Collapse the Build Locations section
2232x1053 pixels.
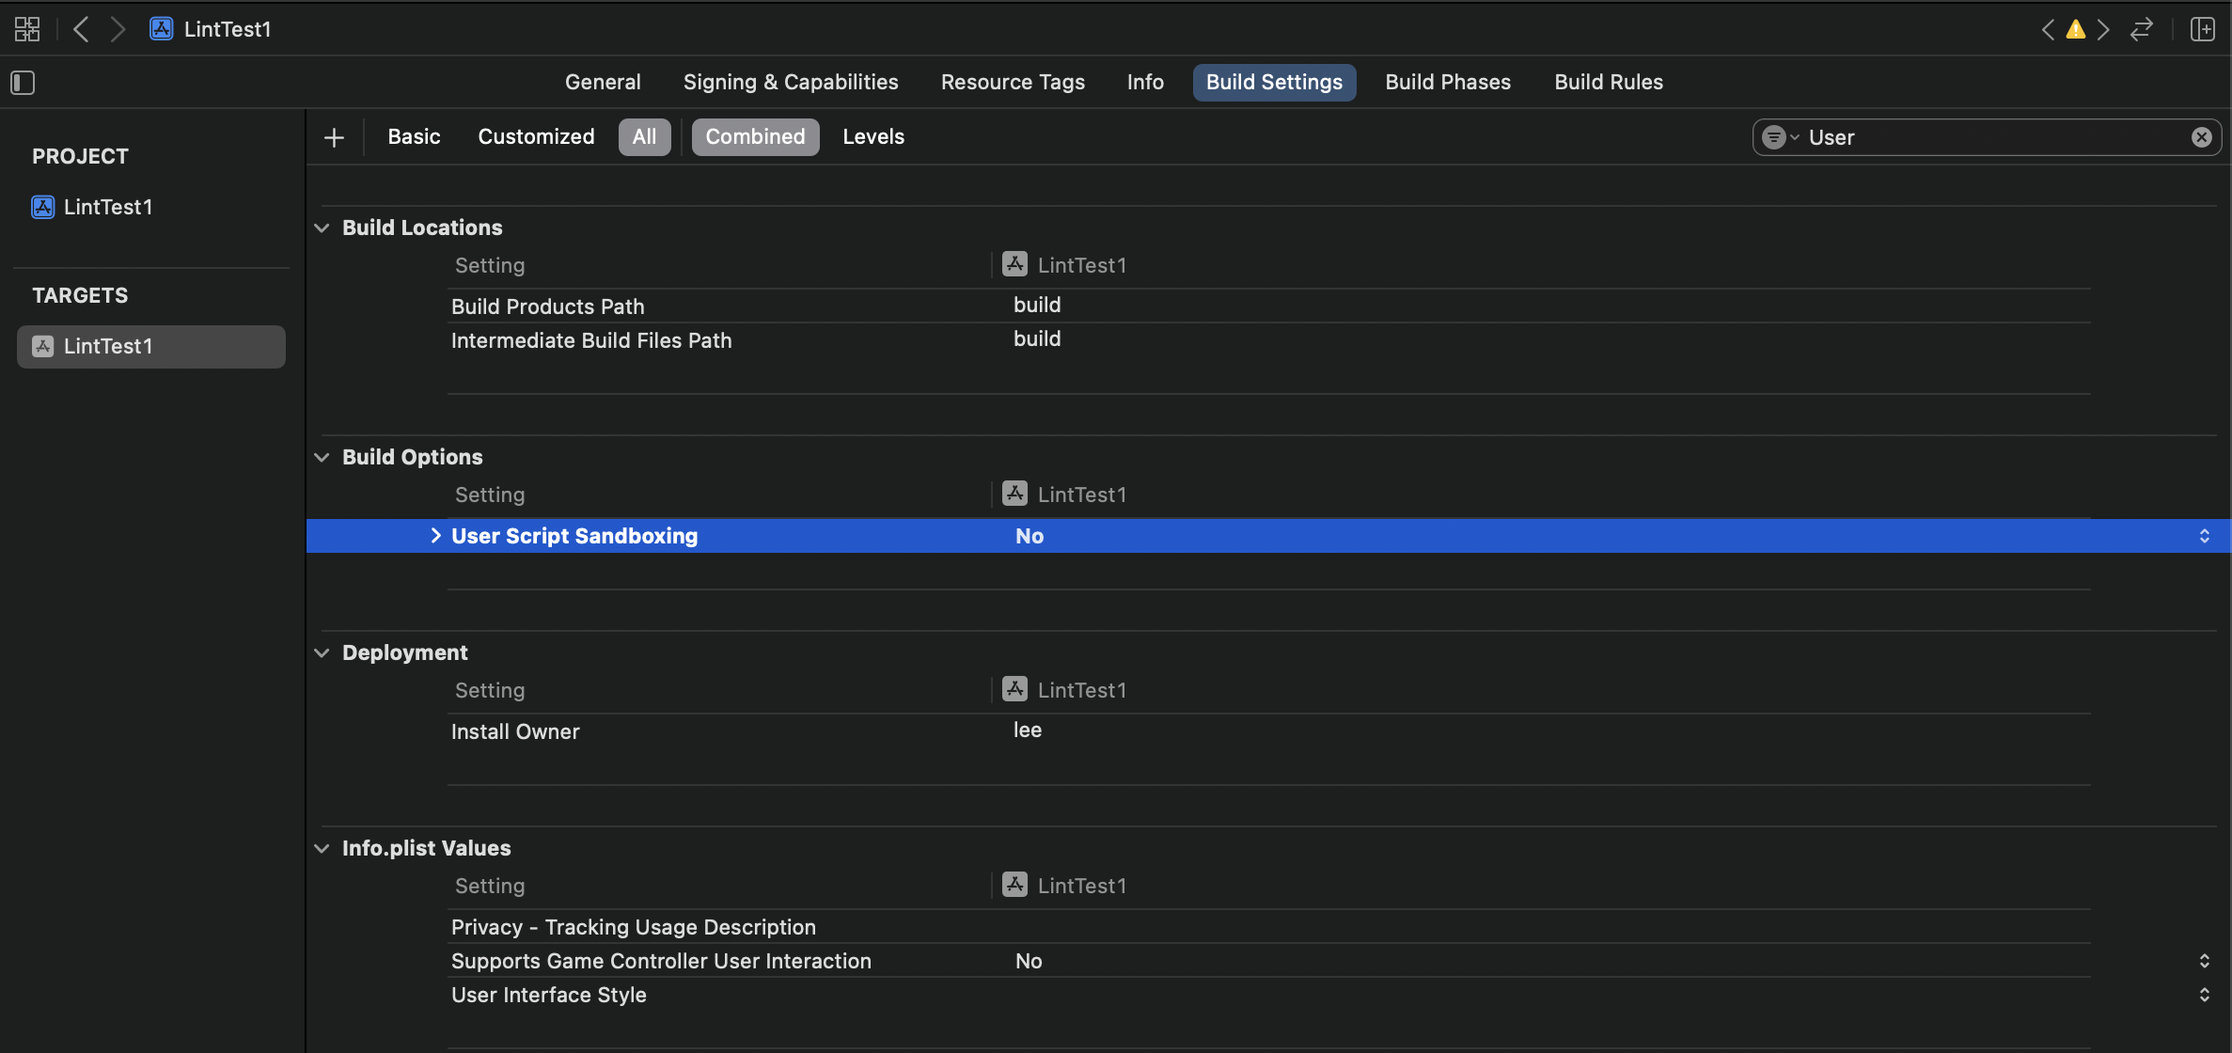322,228
